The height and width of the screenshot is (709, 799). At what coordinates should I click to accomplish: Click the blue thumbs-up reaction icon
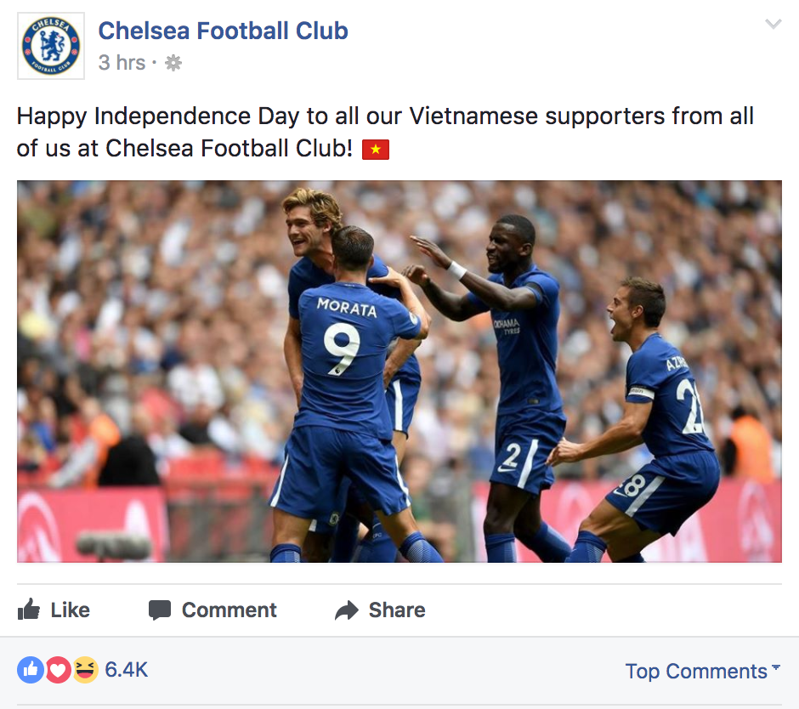(x=30, y=670)
